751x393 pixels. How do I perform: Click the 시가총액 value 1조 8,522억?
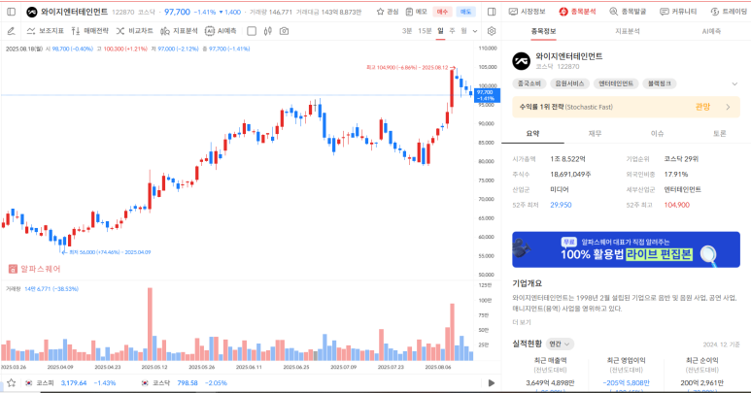point(567,159)
